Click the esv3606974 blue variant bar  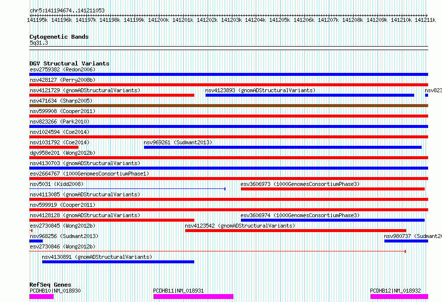[x=333, y=220]
